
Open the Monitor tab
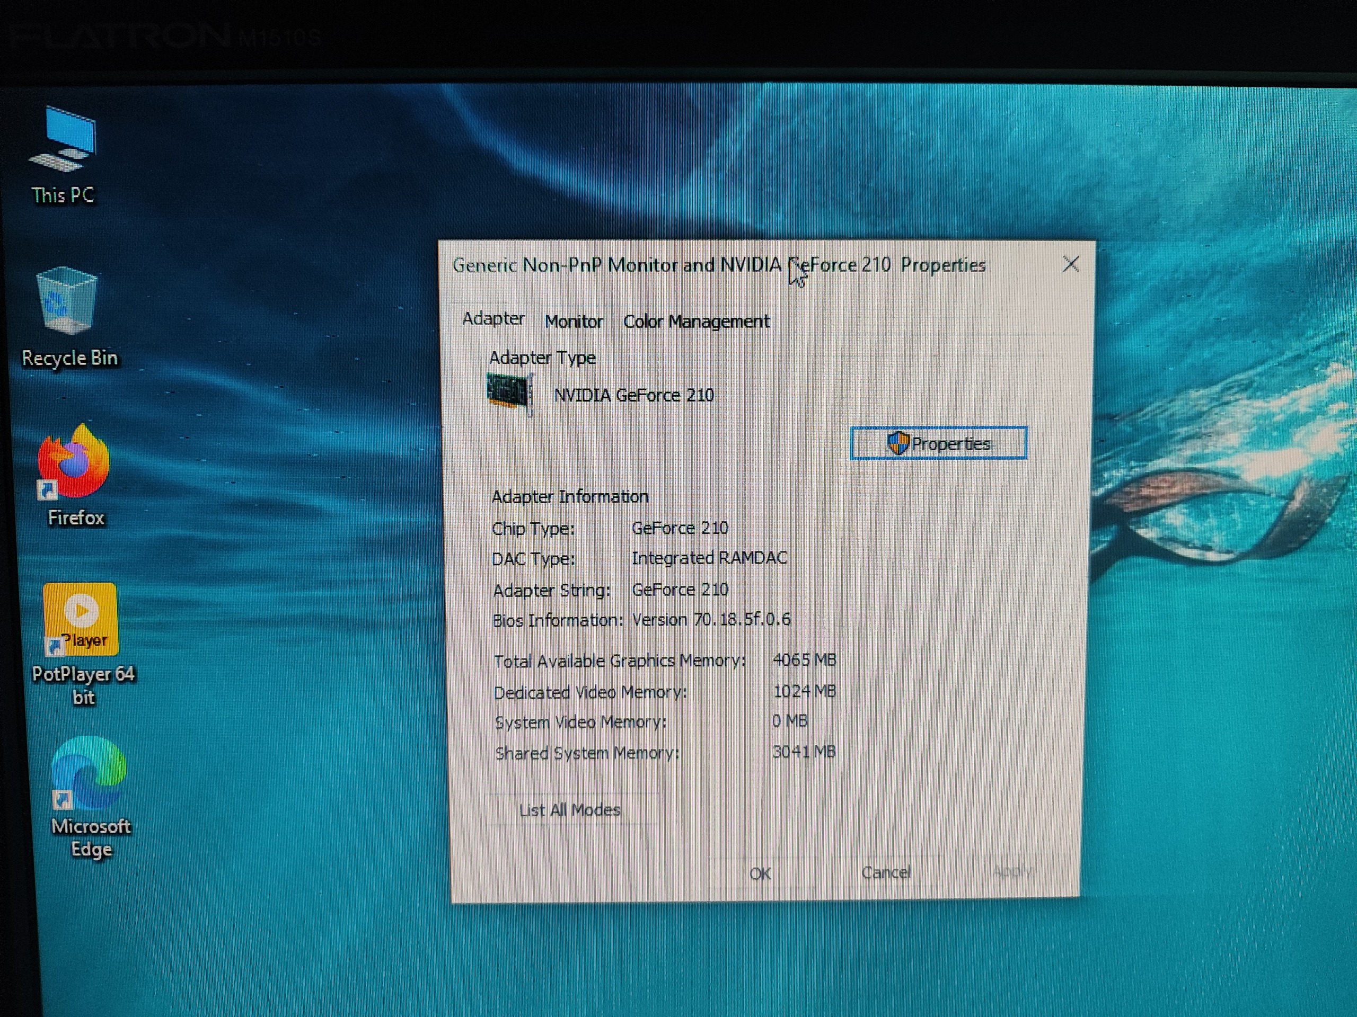pos(574,321)
